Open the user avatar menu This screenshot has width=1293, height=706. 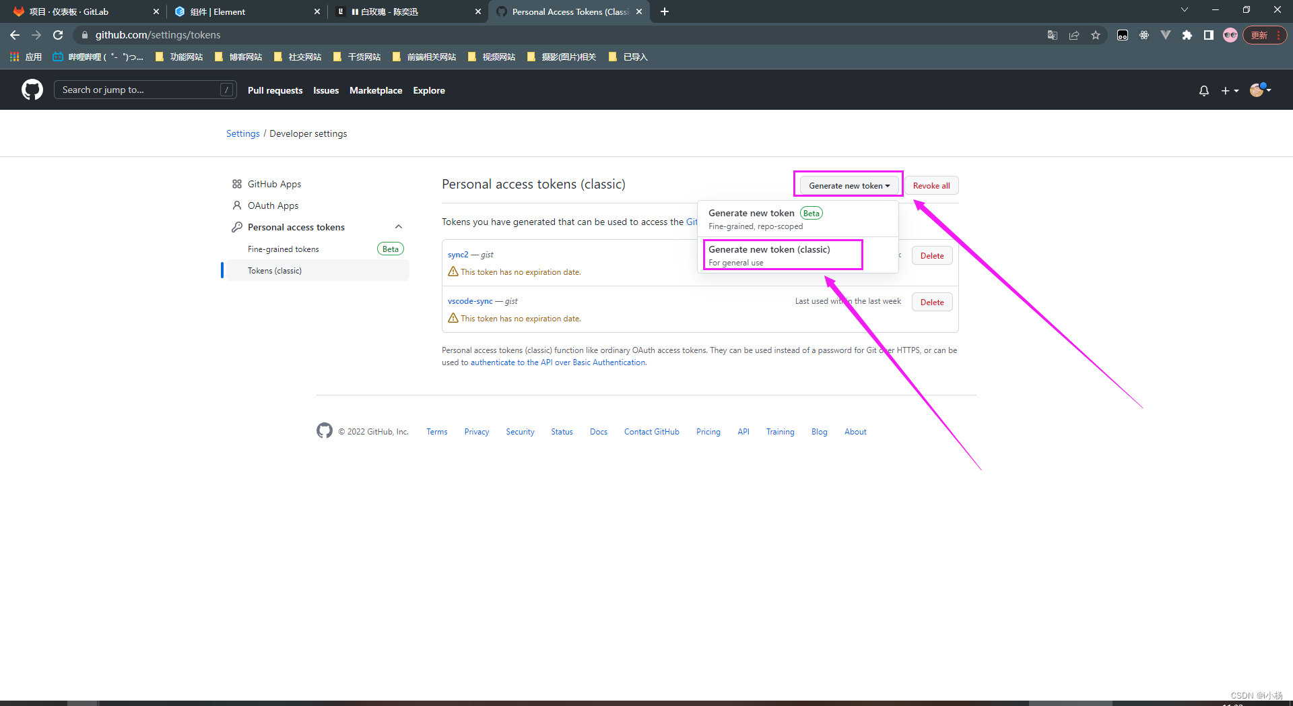tap(1260, 90)
